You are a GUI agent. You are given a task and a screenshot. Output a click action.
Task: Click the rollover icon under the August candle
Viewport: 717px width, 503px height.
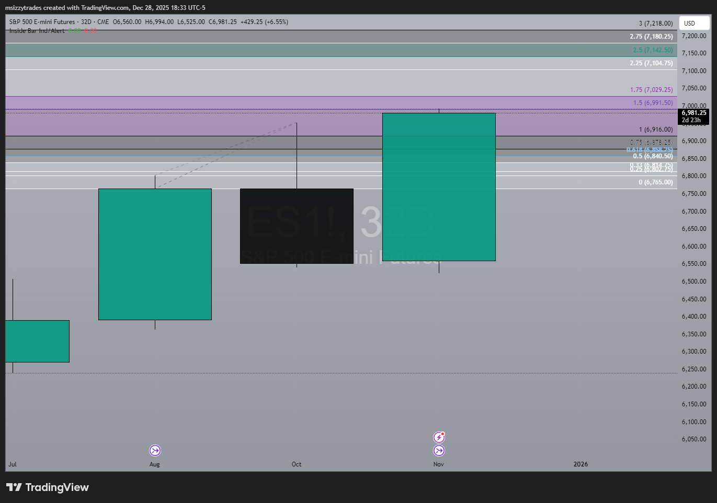click(x=155, y=450)
